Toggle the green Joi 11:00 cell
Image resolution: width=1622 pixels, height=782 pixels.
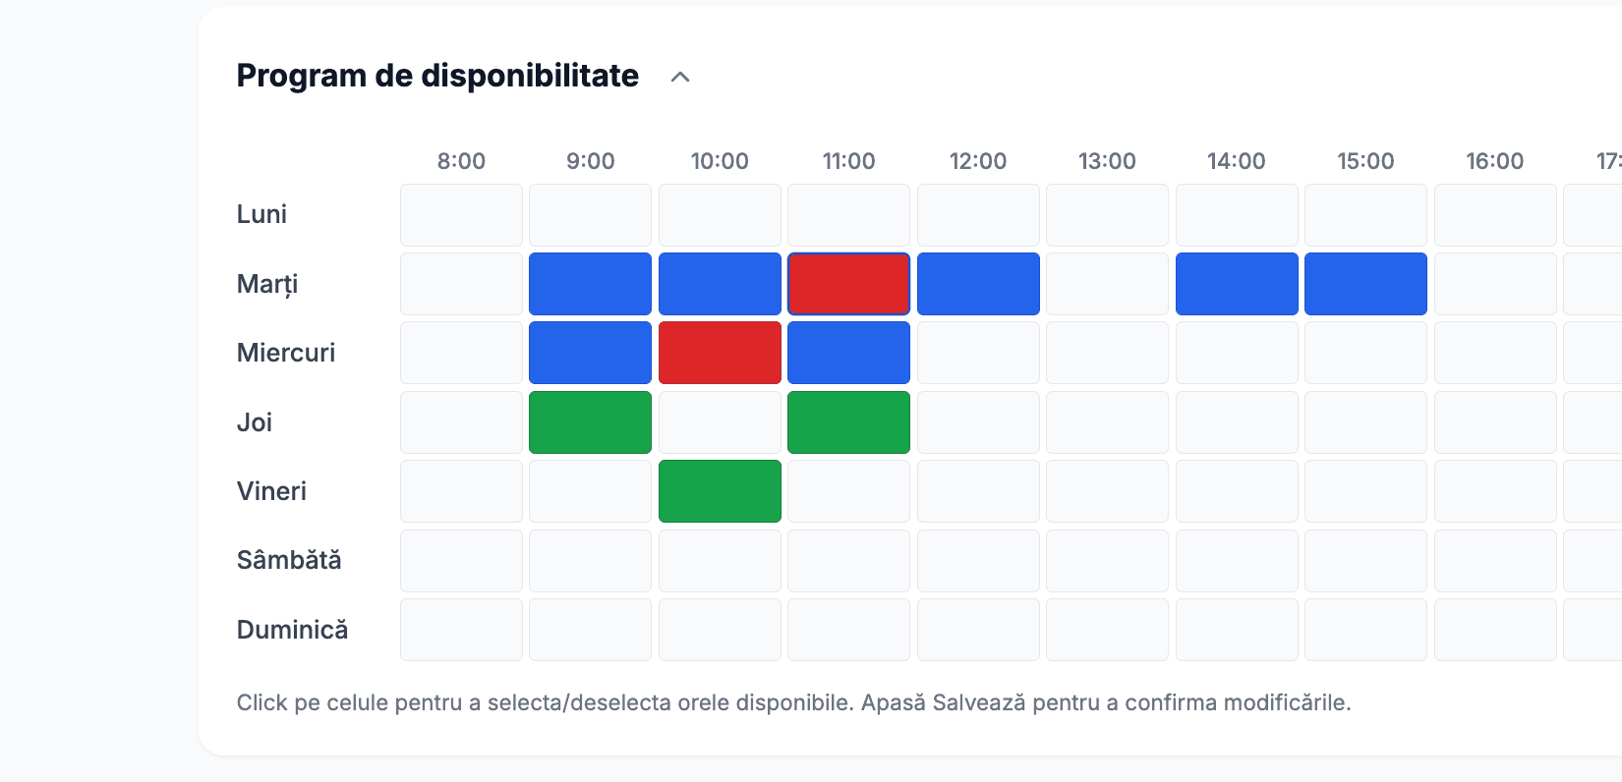click(848, 421)
